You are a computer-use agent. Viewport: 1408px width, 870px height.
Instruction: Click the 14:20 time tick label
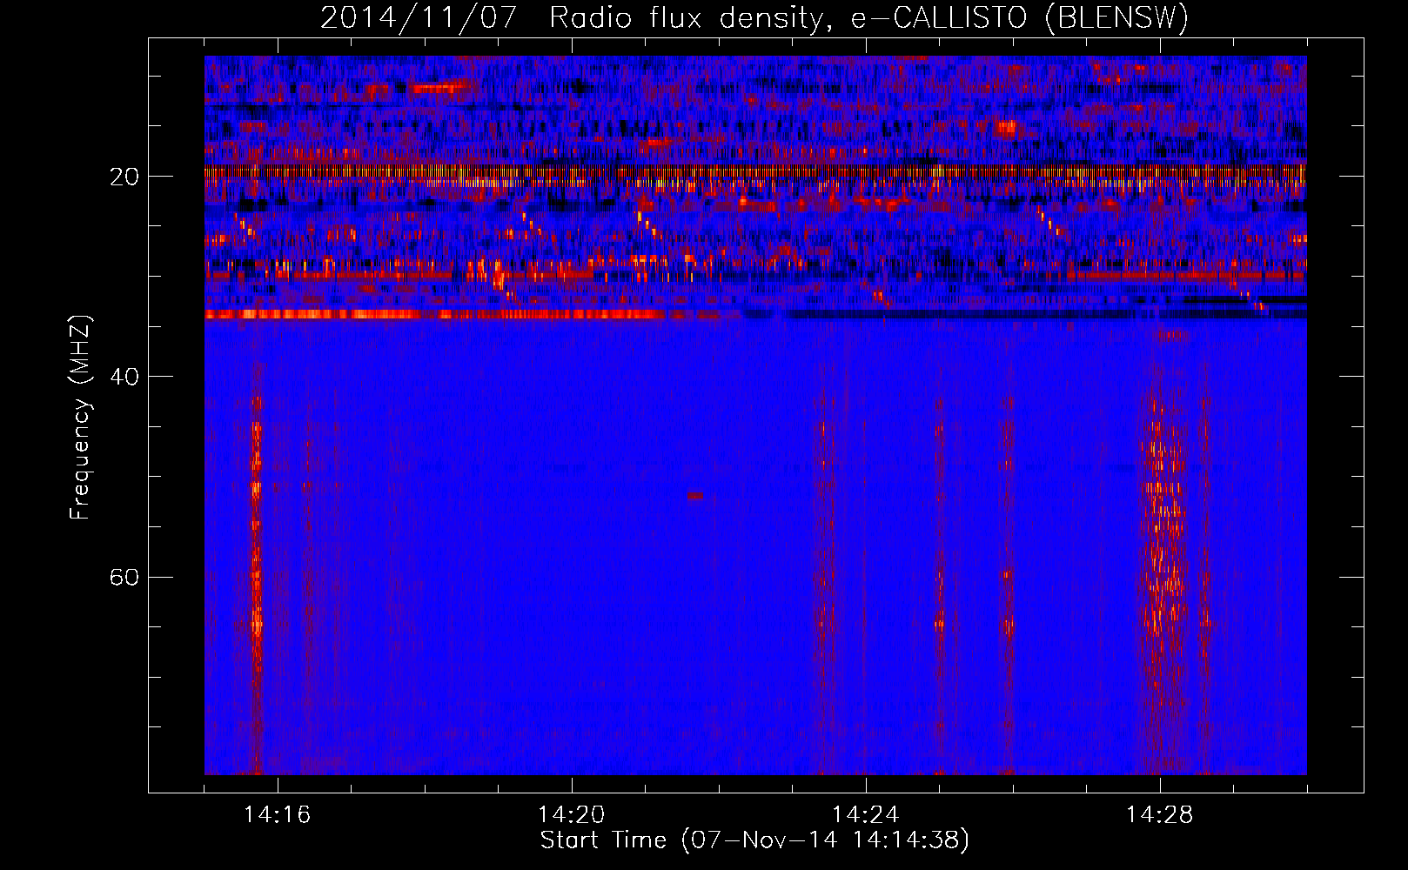tap(571, 815)
